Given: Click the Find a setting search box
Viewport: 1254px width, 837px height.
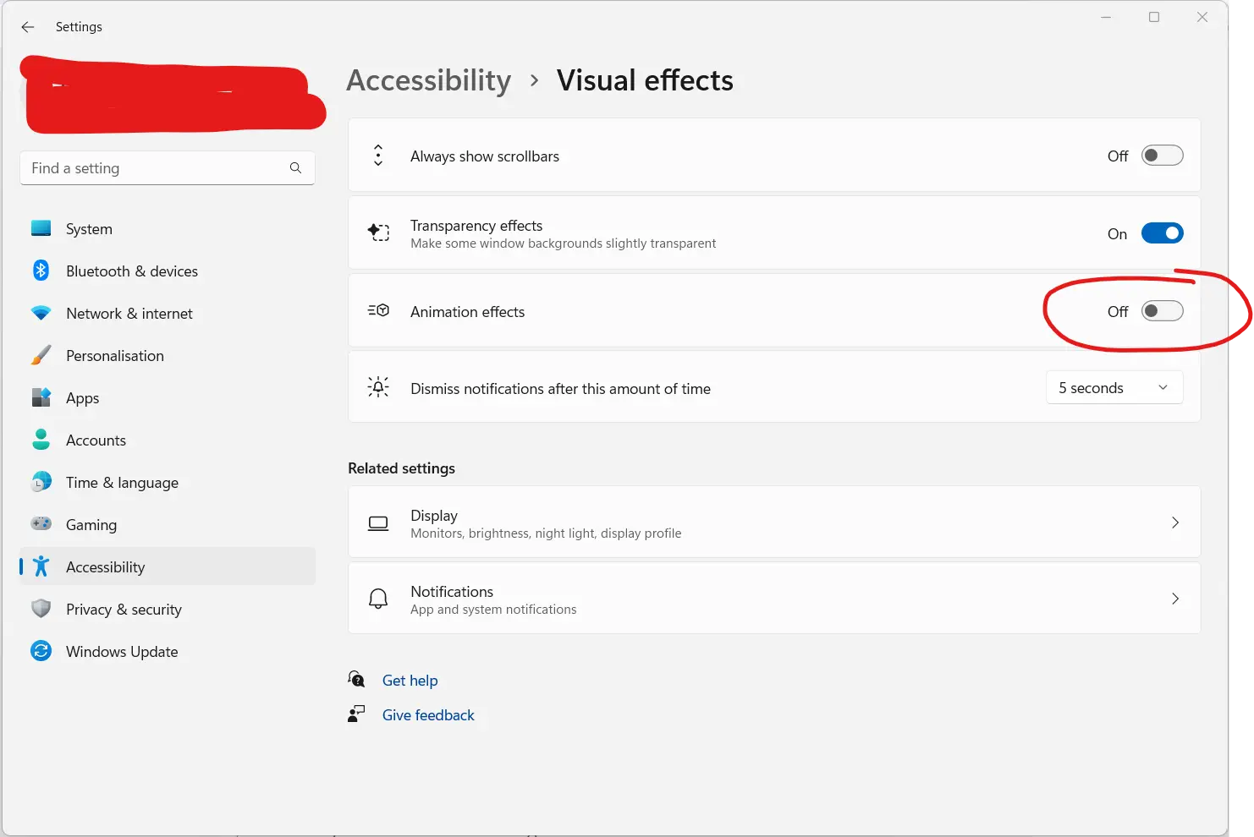Looking at the screenshot, I should click(168, 168).
